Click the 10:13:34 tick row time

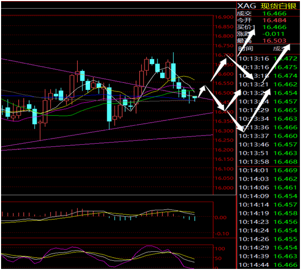(x=254, y=119)
